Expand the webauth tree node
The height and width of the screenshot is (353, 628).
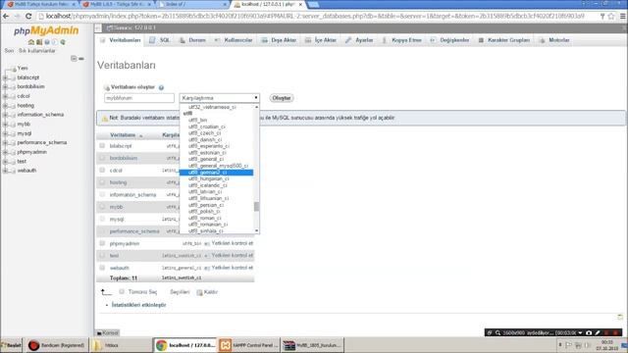coord(5,171)
